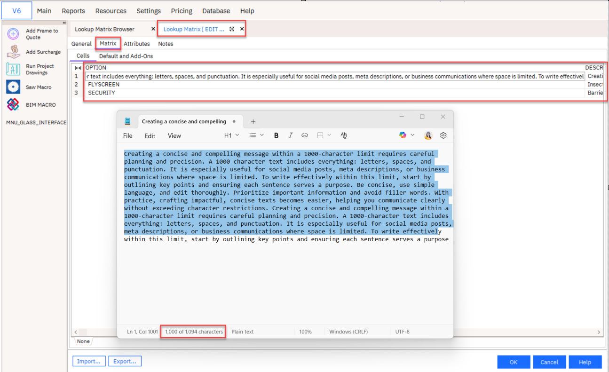This screenshot has height=372, width=609.
Task: Open the Copilot dropdown in Notepad
Action: 407,135
